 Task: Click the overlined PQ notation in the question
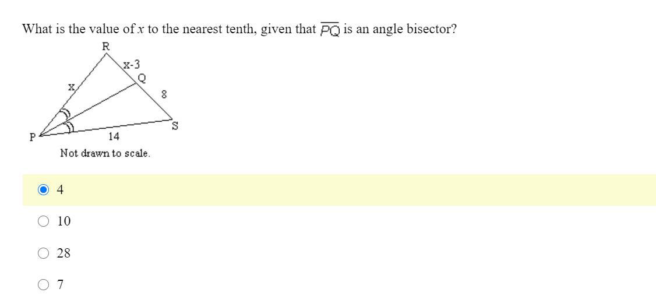330,29
